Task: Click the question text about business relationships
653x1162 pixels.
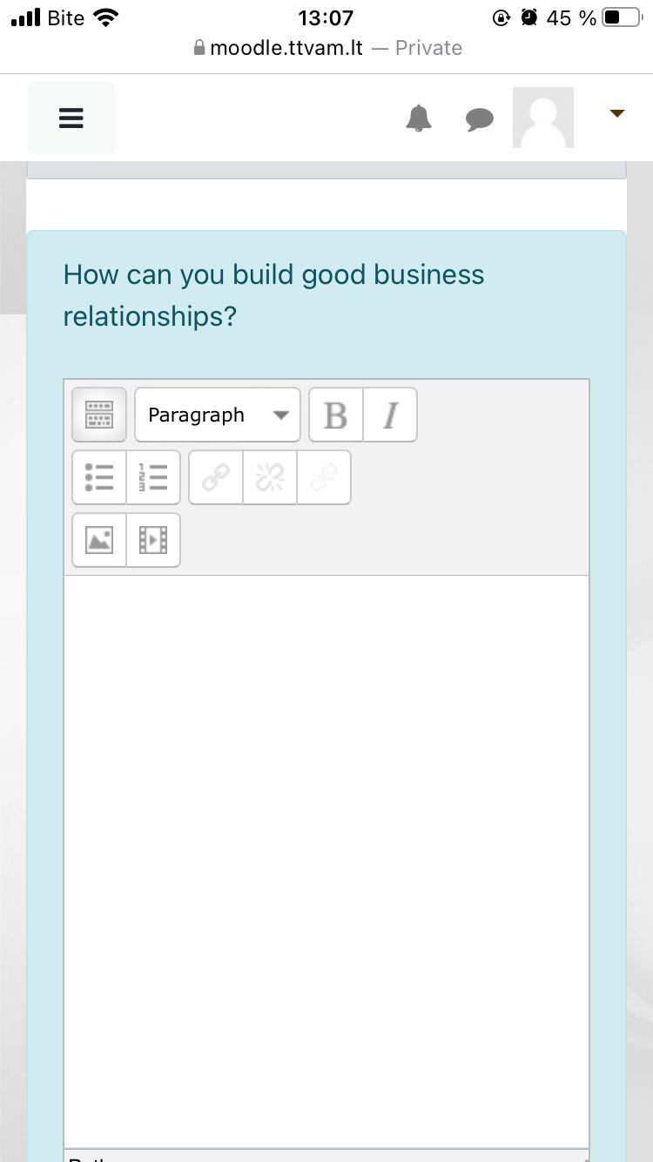Action: 273,295
